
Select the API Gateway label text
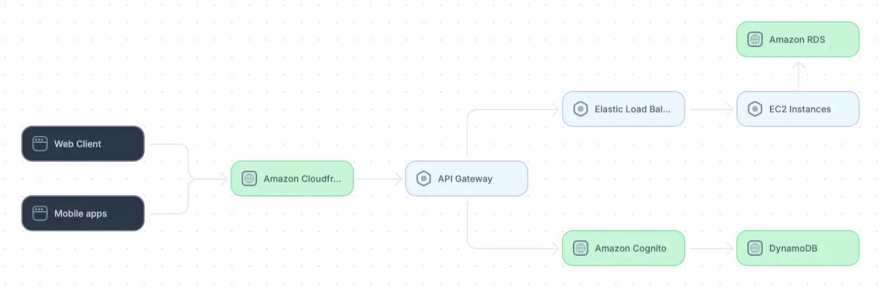pos(465,178)
